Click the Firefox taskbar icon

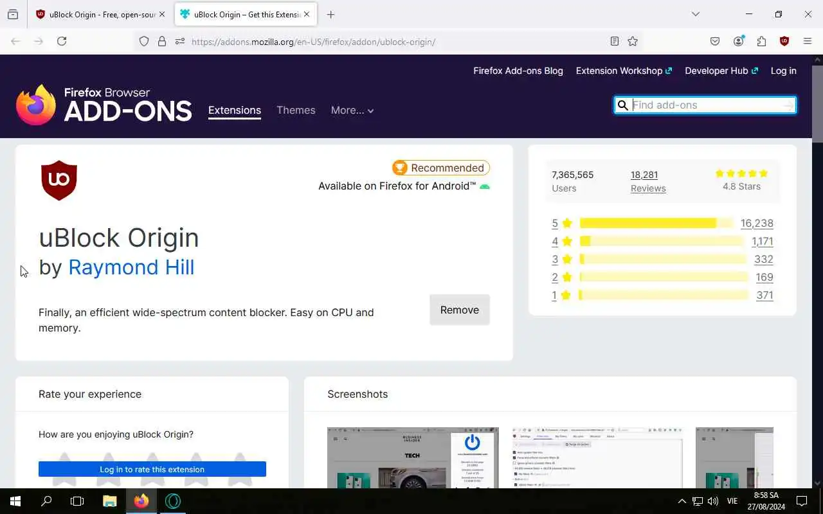click(141, 501)
